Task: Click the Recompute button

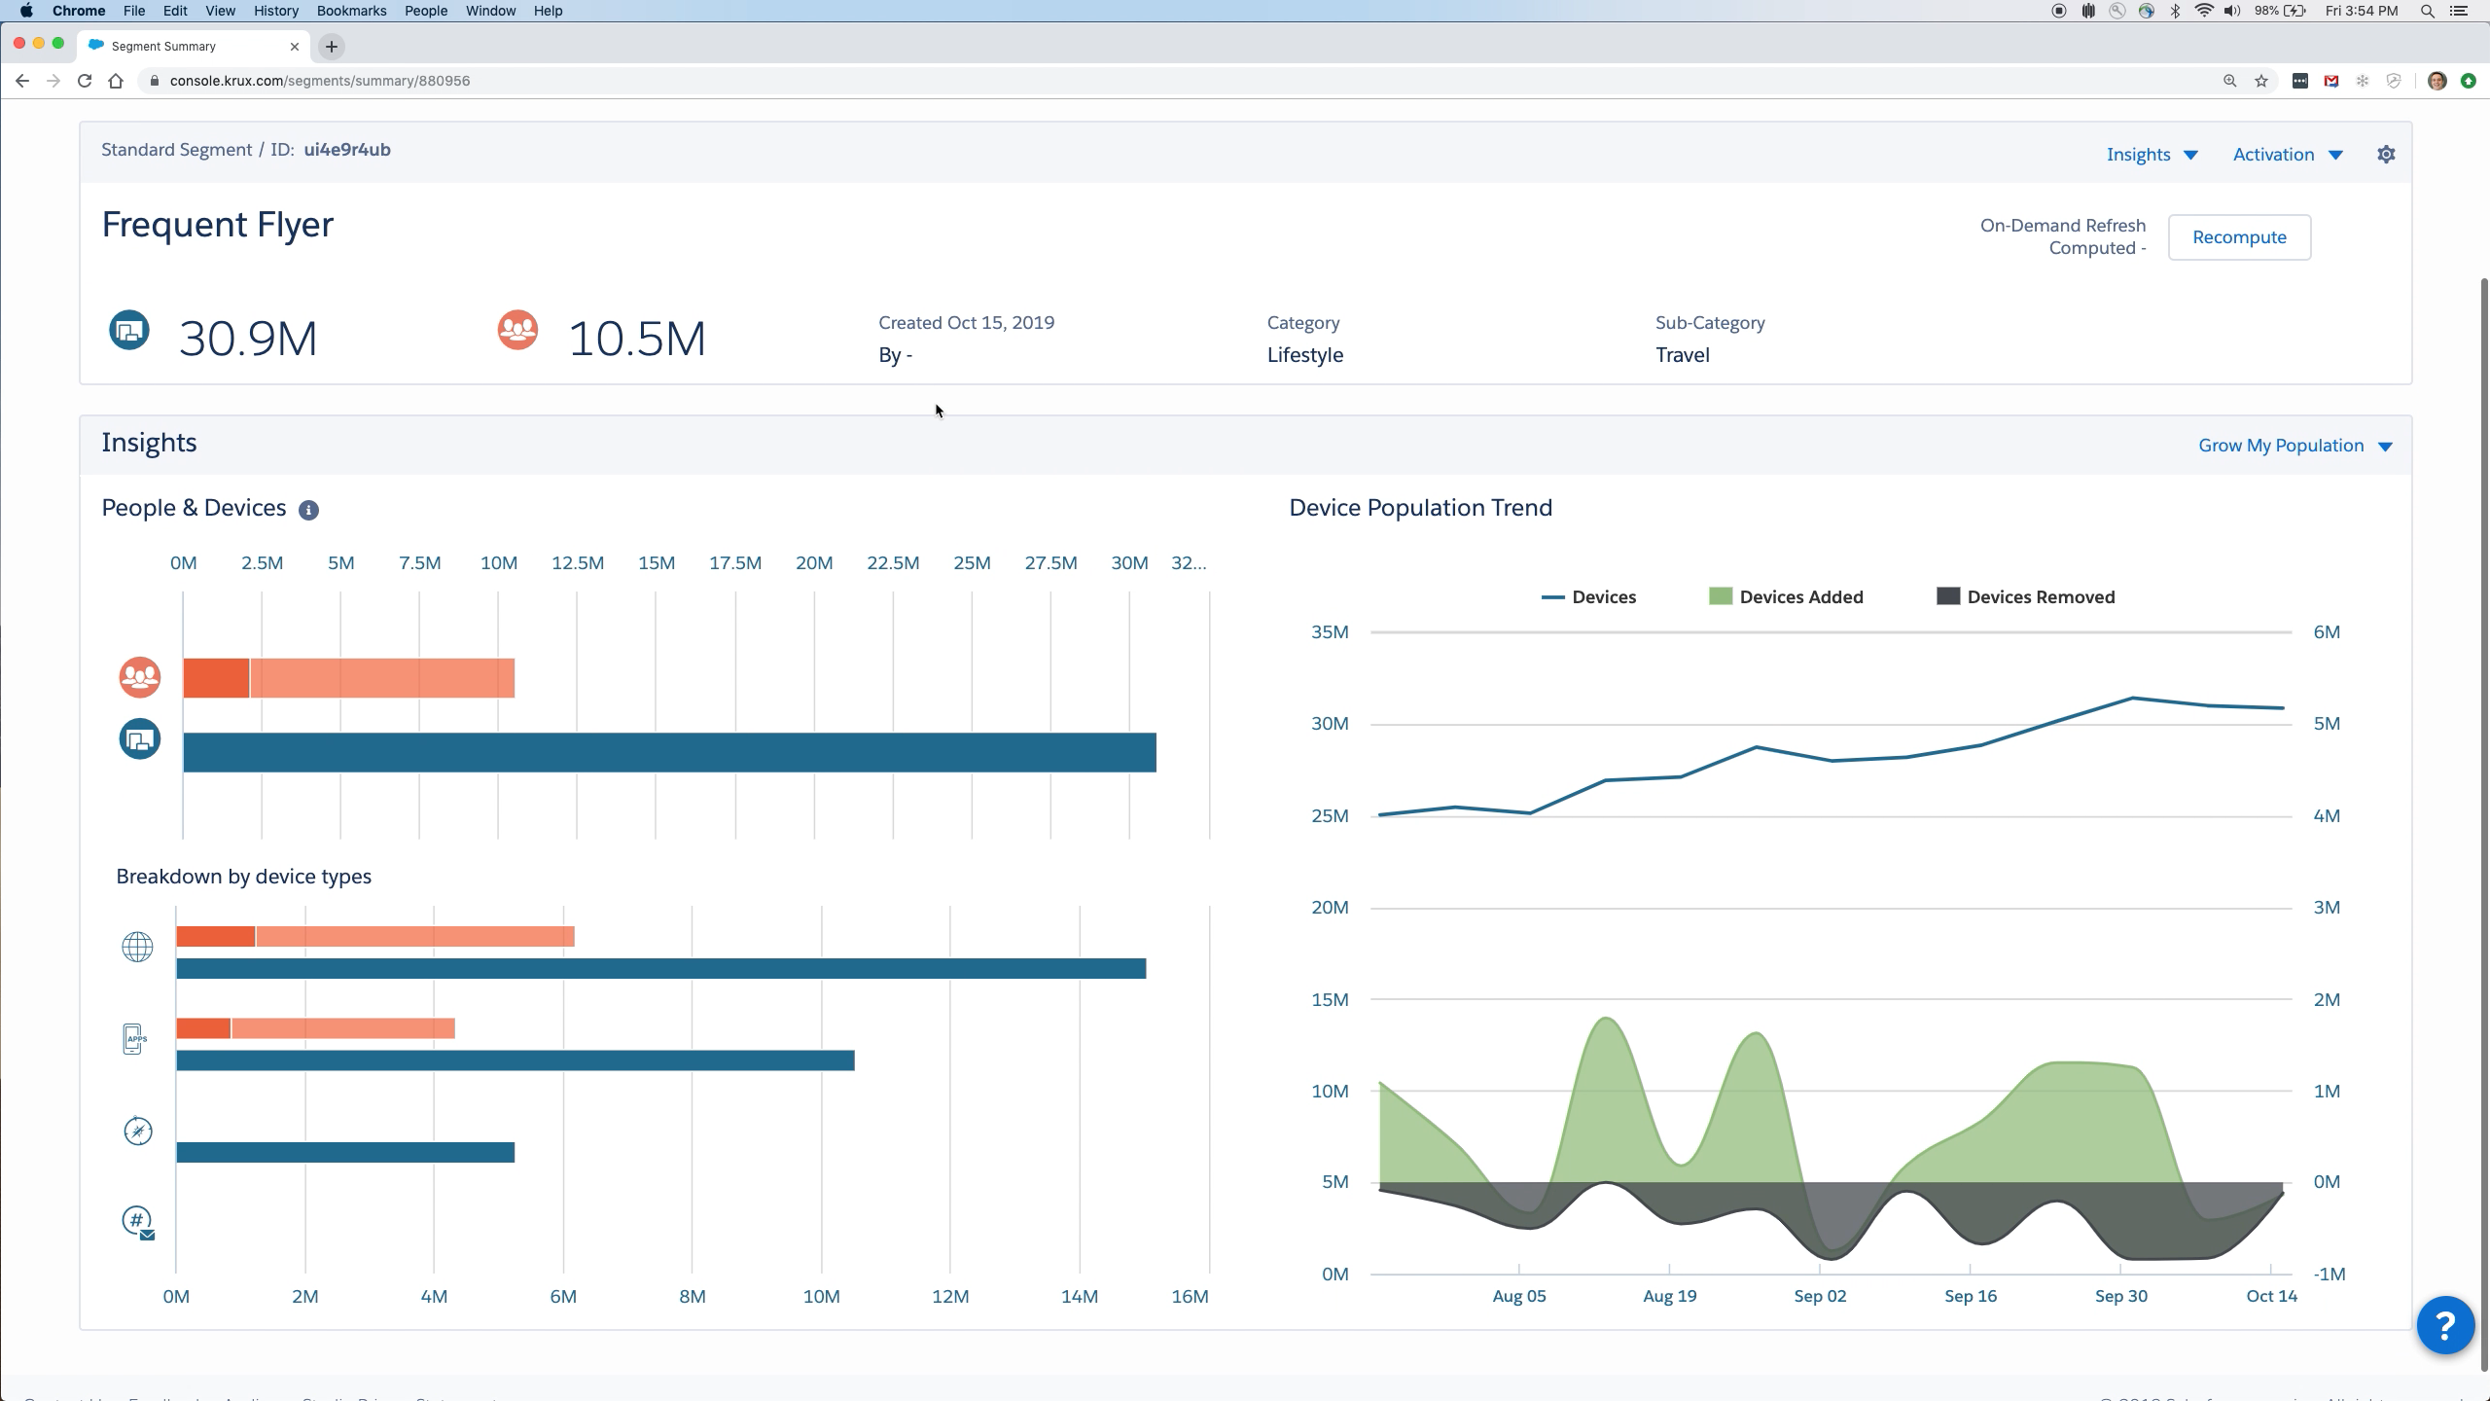Action: [x=2239, y=236]
